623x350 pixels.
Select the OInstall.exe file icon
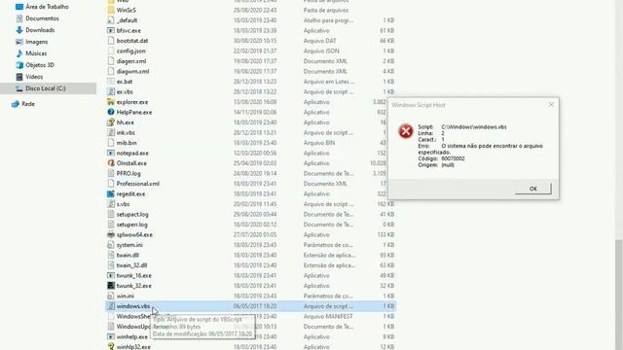point(111,163)
